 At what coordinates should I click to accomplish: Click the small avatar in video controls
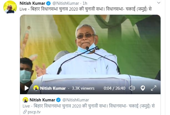click(36, 88)
